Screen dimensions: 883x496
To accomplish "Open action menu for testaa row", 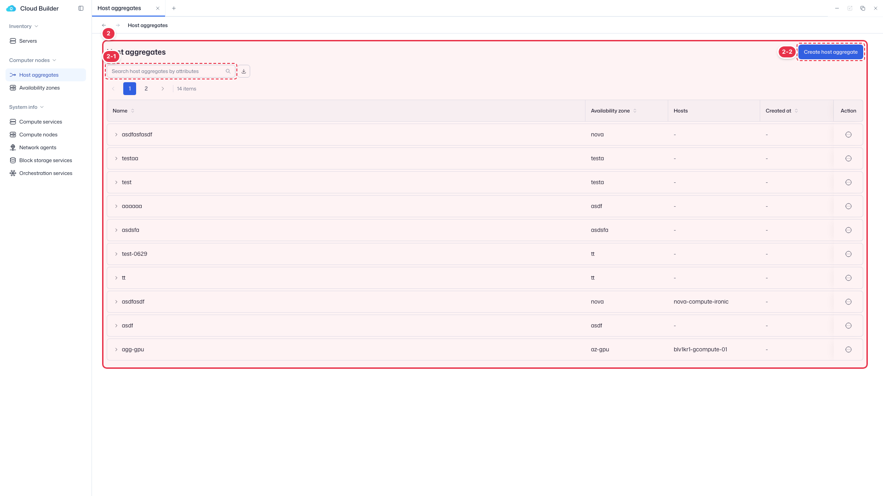I will click(x=849, y=158).
